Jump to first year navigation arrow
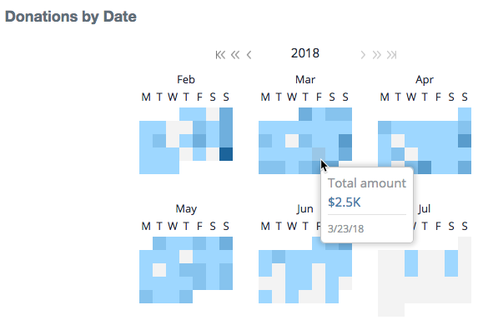Screen dimensions: 483x325 [220, 55]
